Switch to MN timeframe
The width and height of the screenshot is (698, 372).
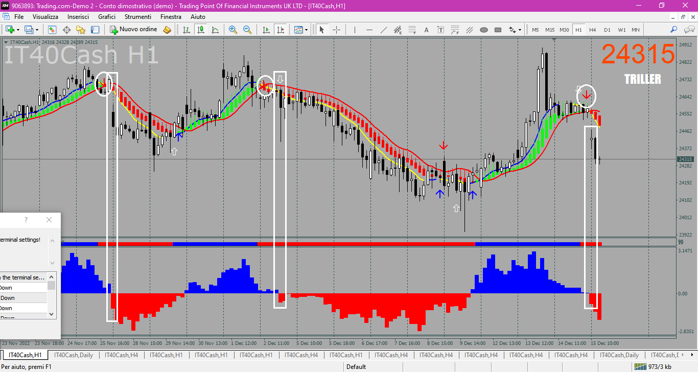tap(636, 30)
